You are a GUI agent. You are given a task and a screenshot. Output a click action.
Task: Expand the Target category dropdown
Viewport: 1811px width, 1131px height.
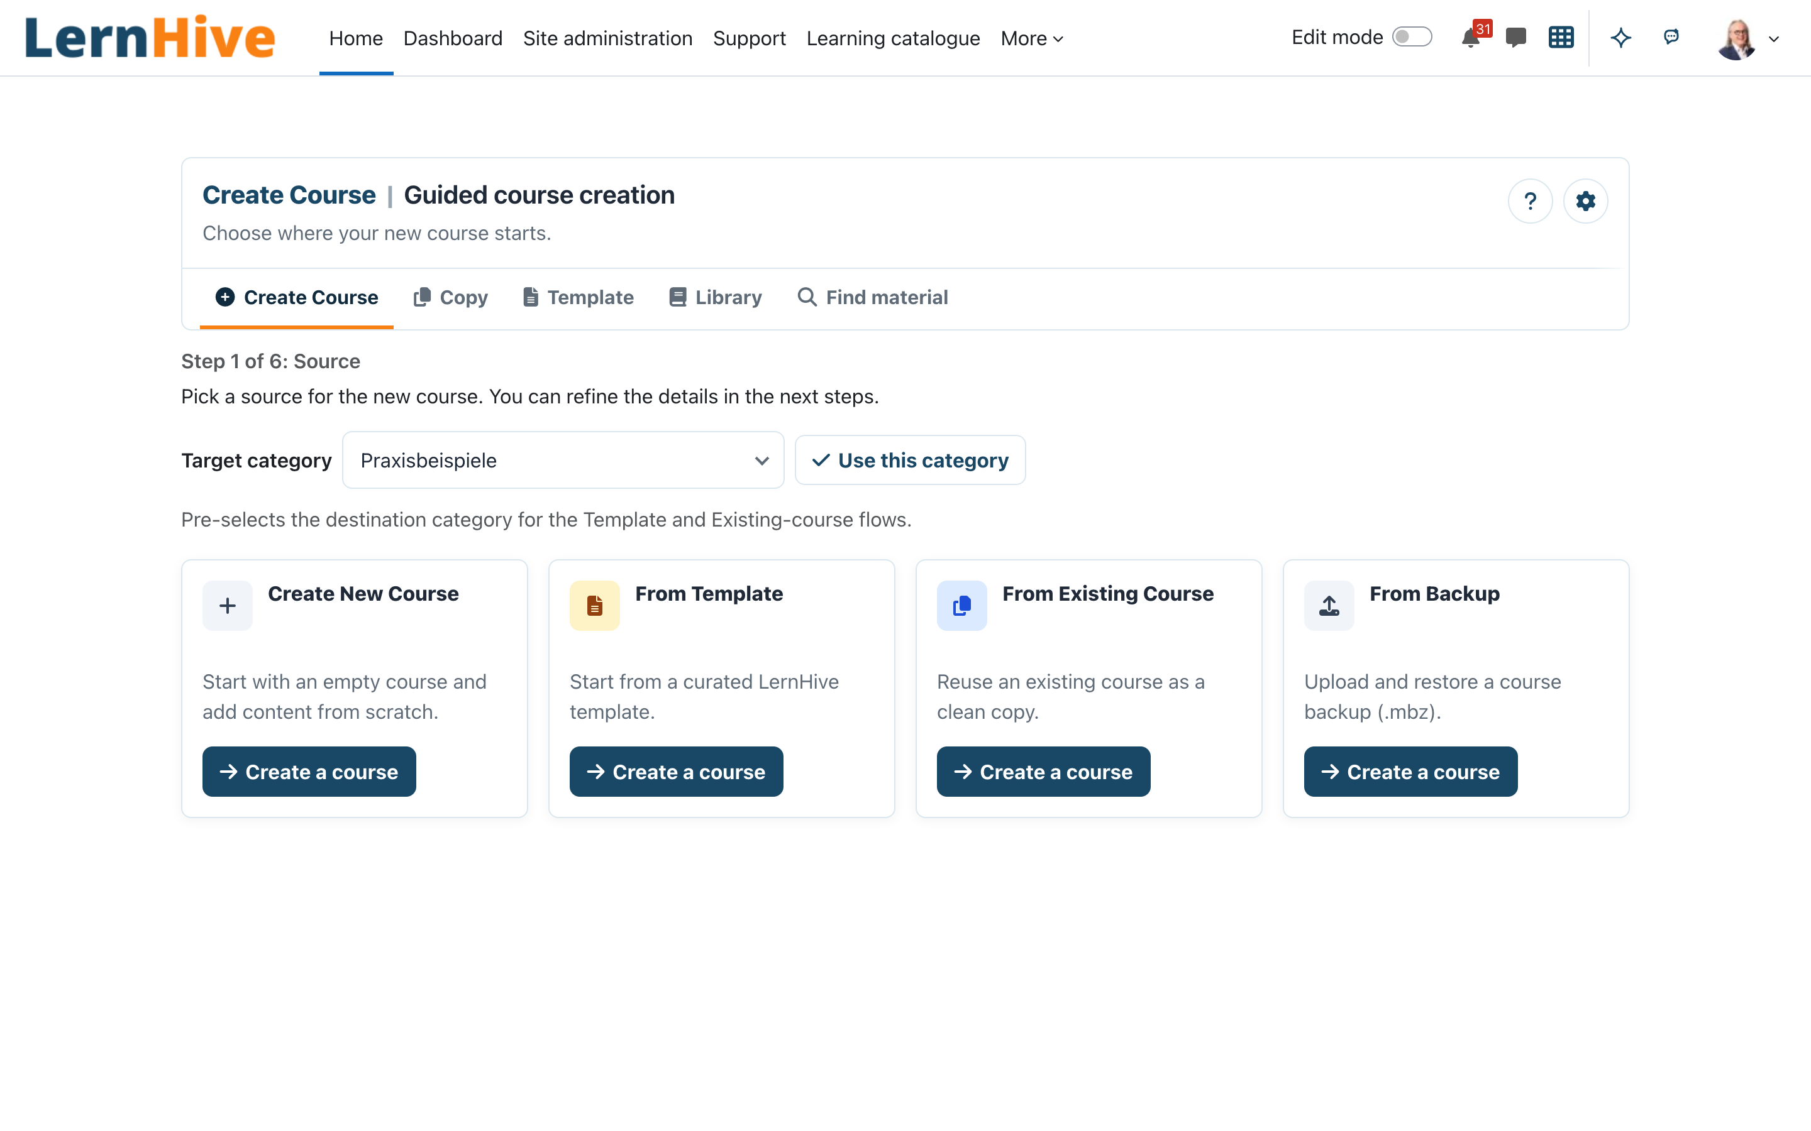pos(563,460)
